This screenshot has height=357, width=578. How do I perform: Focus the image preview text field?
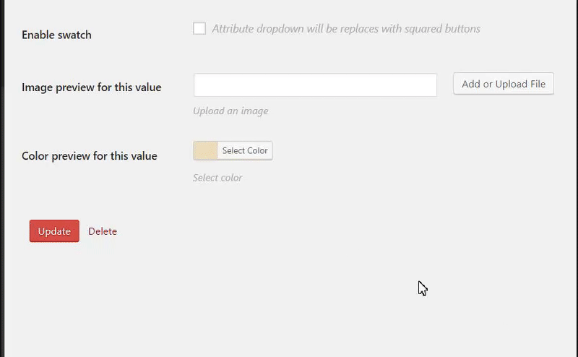(x=315, y=85)
